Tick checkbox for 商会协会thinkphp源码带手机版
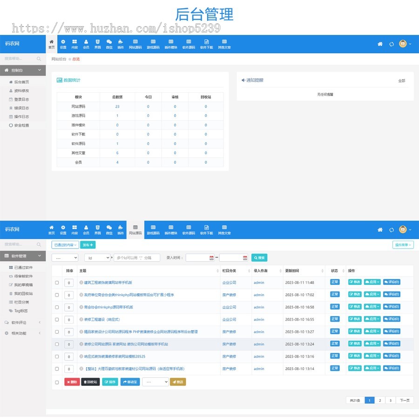This screenshot has height=419, width=419. (x=57, y=307)
